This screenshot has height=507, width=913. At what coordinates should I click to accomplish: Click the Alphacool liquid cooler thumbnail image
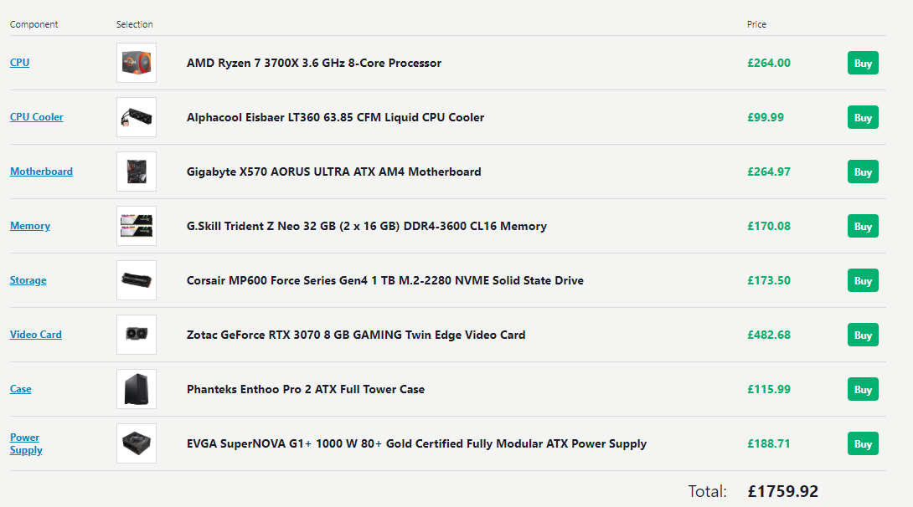click(x=137, y=117)
